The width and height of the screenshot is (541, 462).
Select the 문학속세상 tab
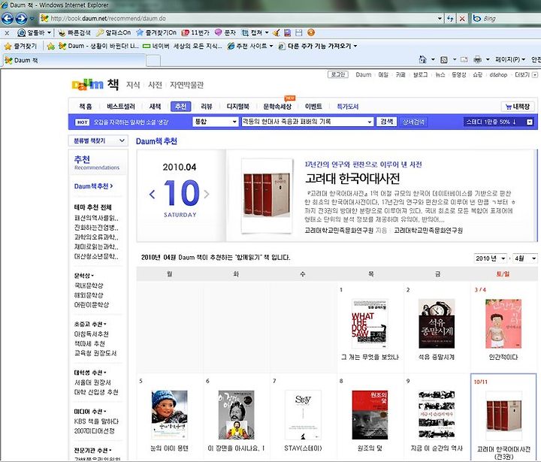277,107
